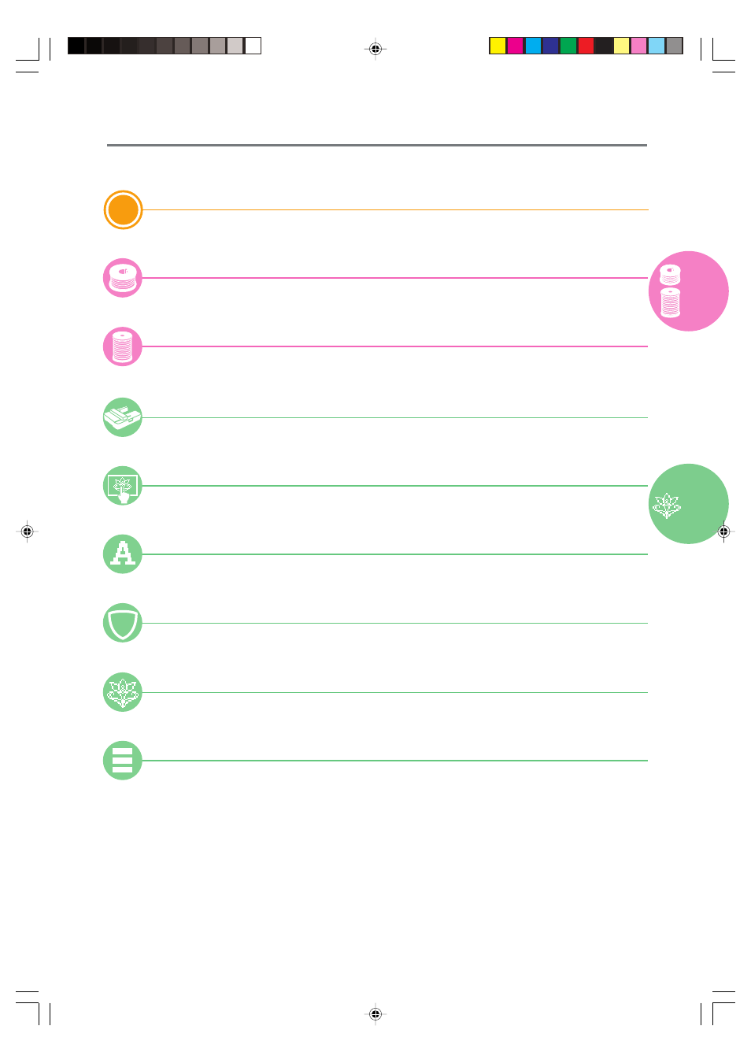Open the large pink spools side tab
The width and height of the screenshot is (751, 1063).
point(689,291)
